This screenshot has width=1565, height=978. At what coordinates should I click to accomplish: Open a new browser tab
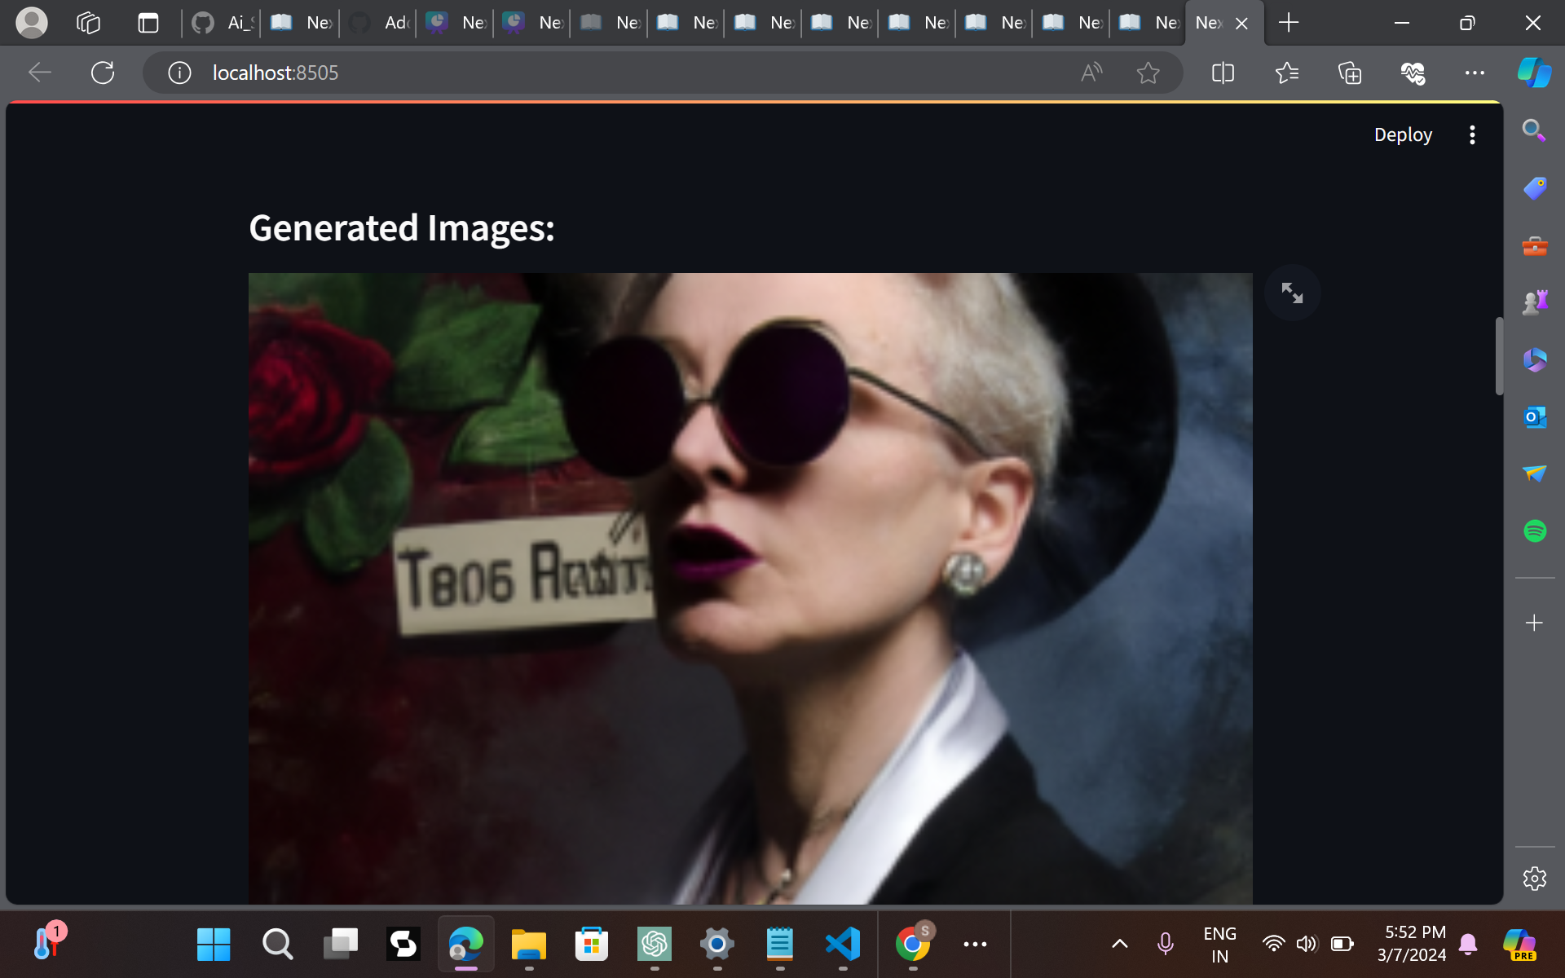(1289, 23)
